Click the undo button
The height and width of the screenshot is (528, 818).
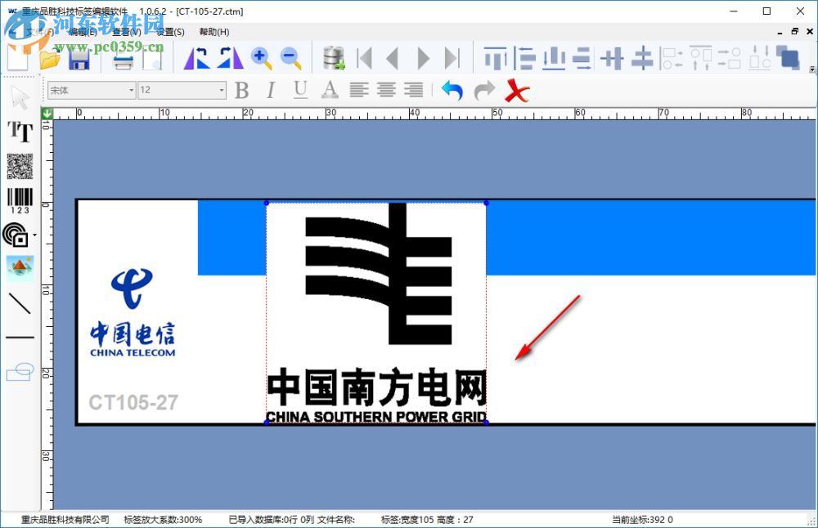[450, 90]
